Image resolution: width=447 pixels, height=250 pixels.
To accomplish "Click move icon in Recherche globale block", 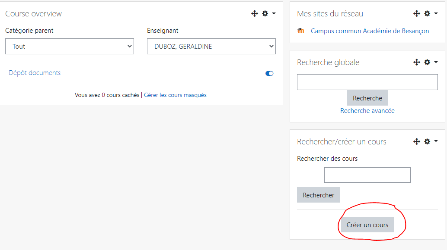I will click(x=417, y=62).
